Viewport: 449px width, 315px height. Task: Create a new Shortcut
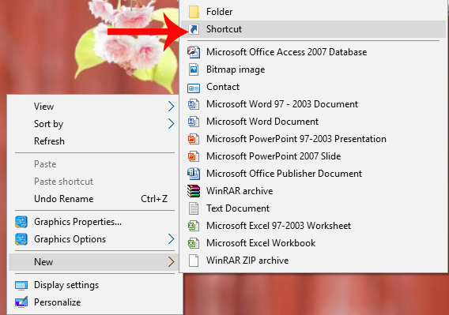tap(313, 29)
